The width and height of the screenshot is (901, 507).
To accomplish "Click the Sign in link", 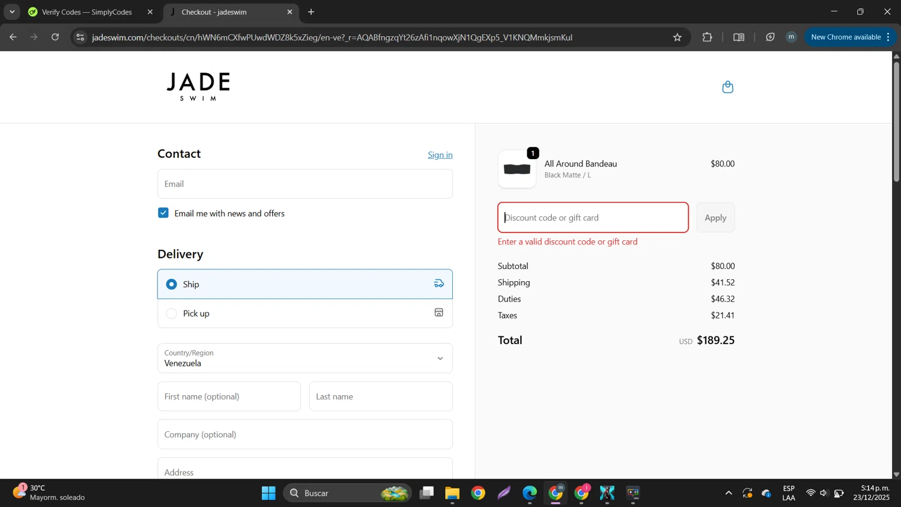I will pos(440,155).
